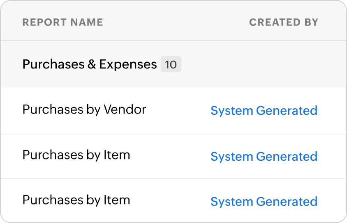Image resolution: width=347 pixels, height=223 pixels.
Task: Open the Purchases by Vendor report
Action: coord(84,110)
